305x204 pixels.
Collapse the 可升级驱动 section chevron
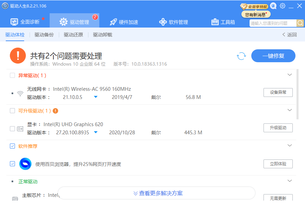(x=290, y=110)
